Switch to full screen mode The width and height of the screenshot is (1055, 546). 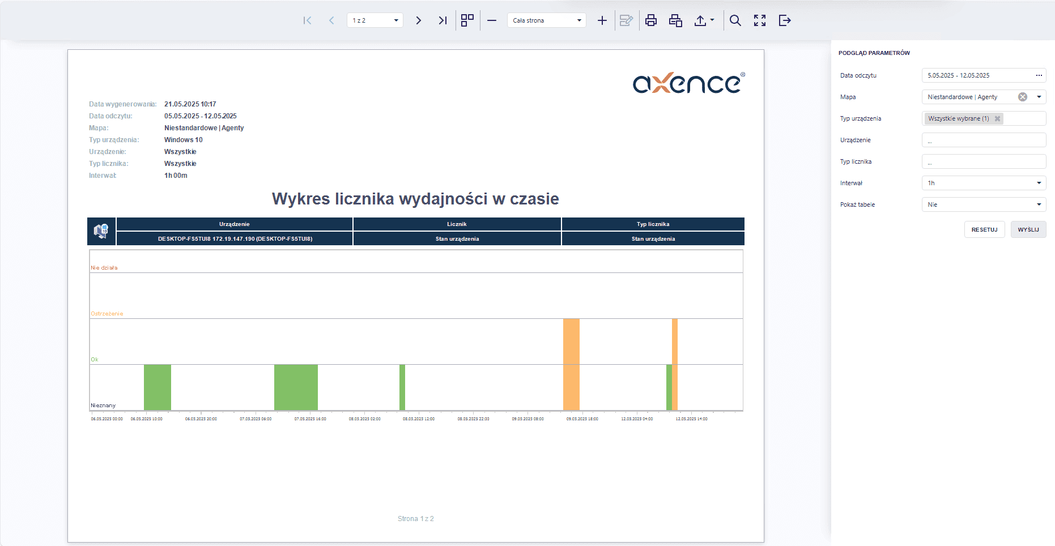pos(760,20)
